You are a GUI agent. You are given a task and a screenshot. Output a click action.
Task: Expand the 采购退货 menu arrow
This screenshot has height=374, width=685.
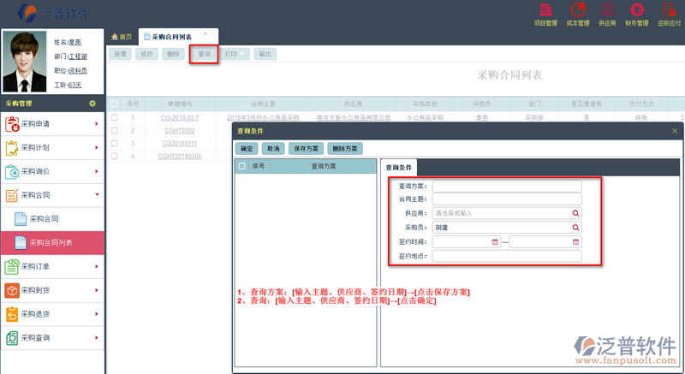point(97,314)
